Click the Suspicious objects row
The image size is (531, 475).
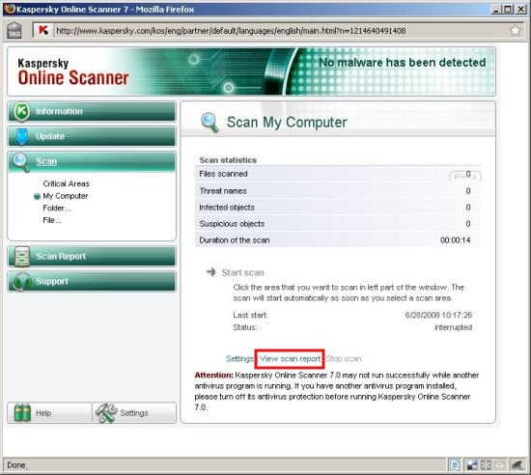(338, 224)
